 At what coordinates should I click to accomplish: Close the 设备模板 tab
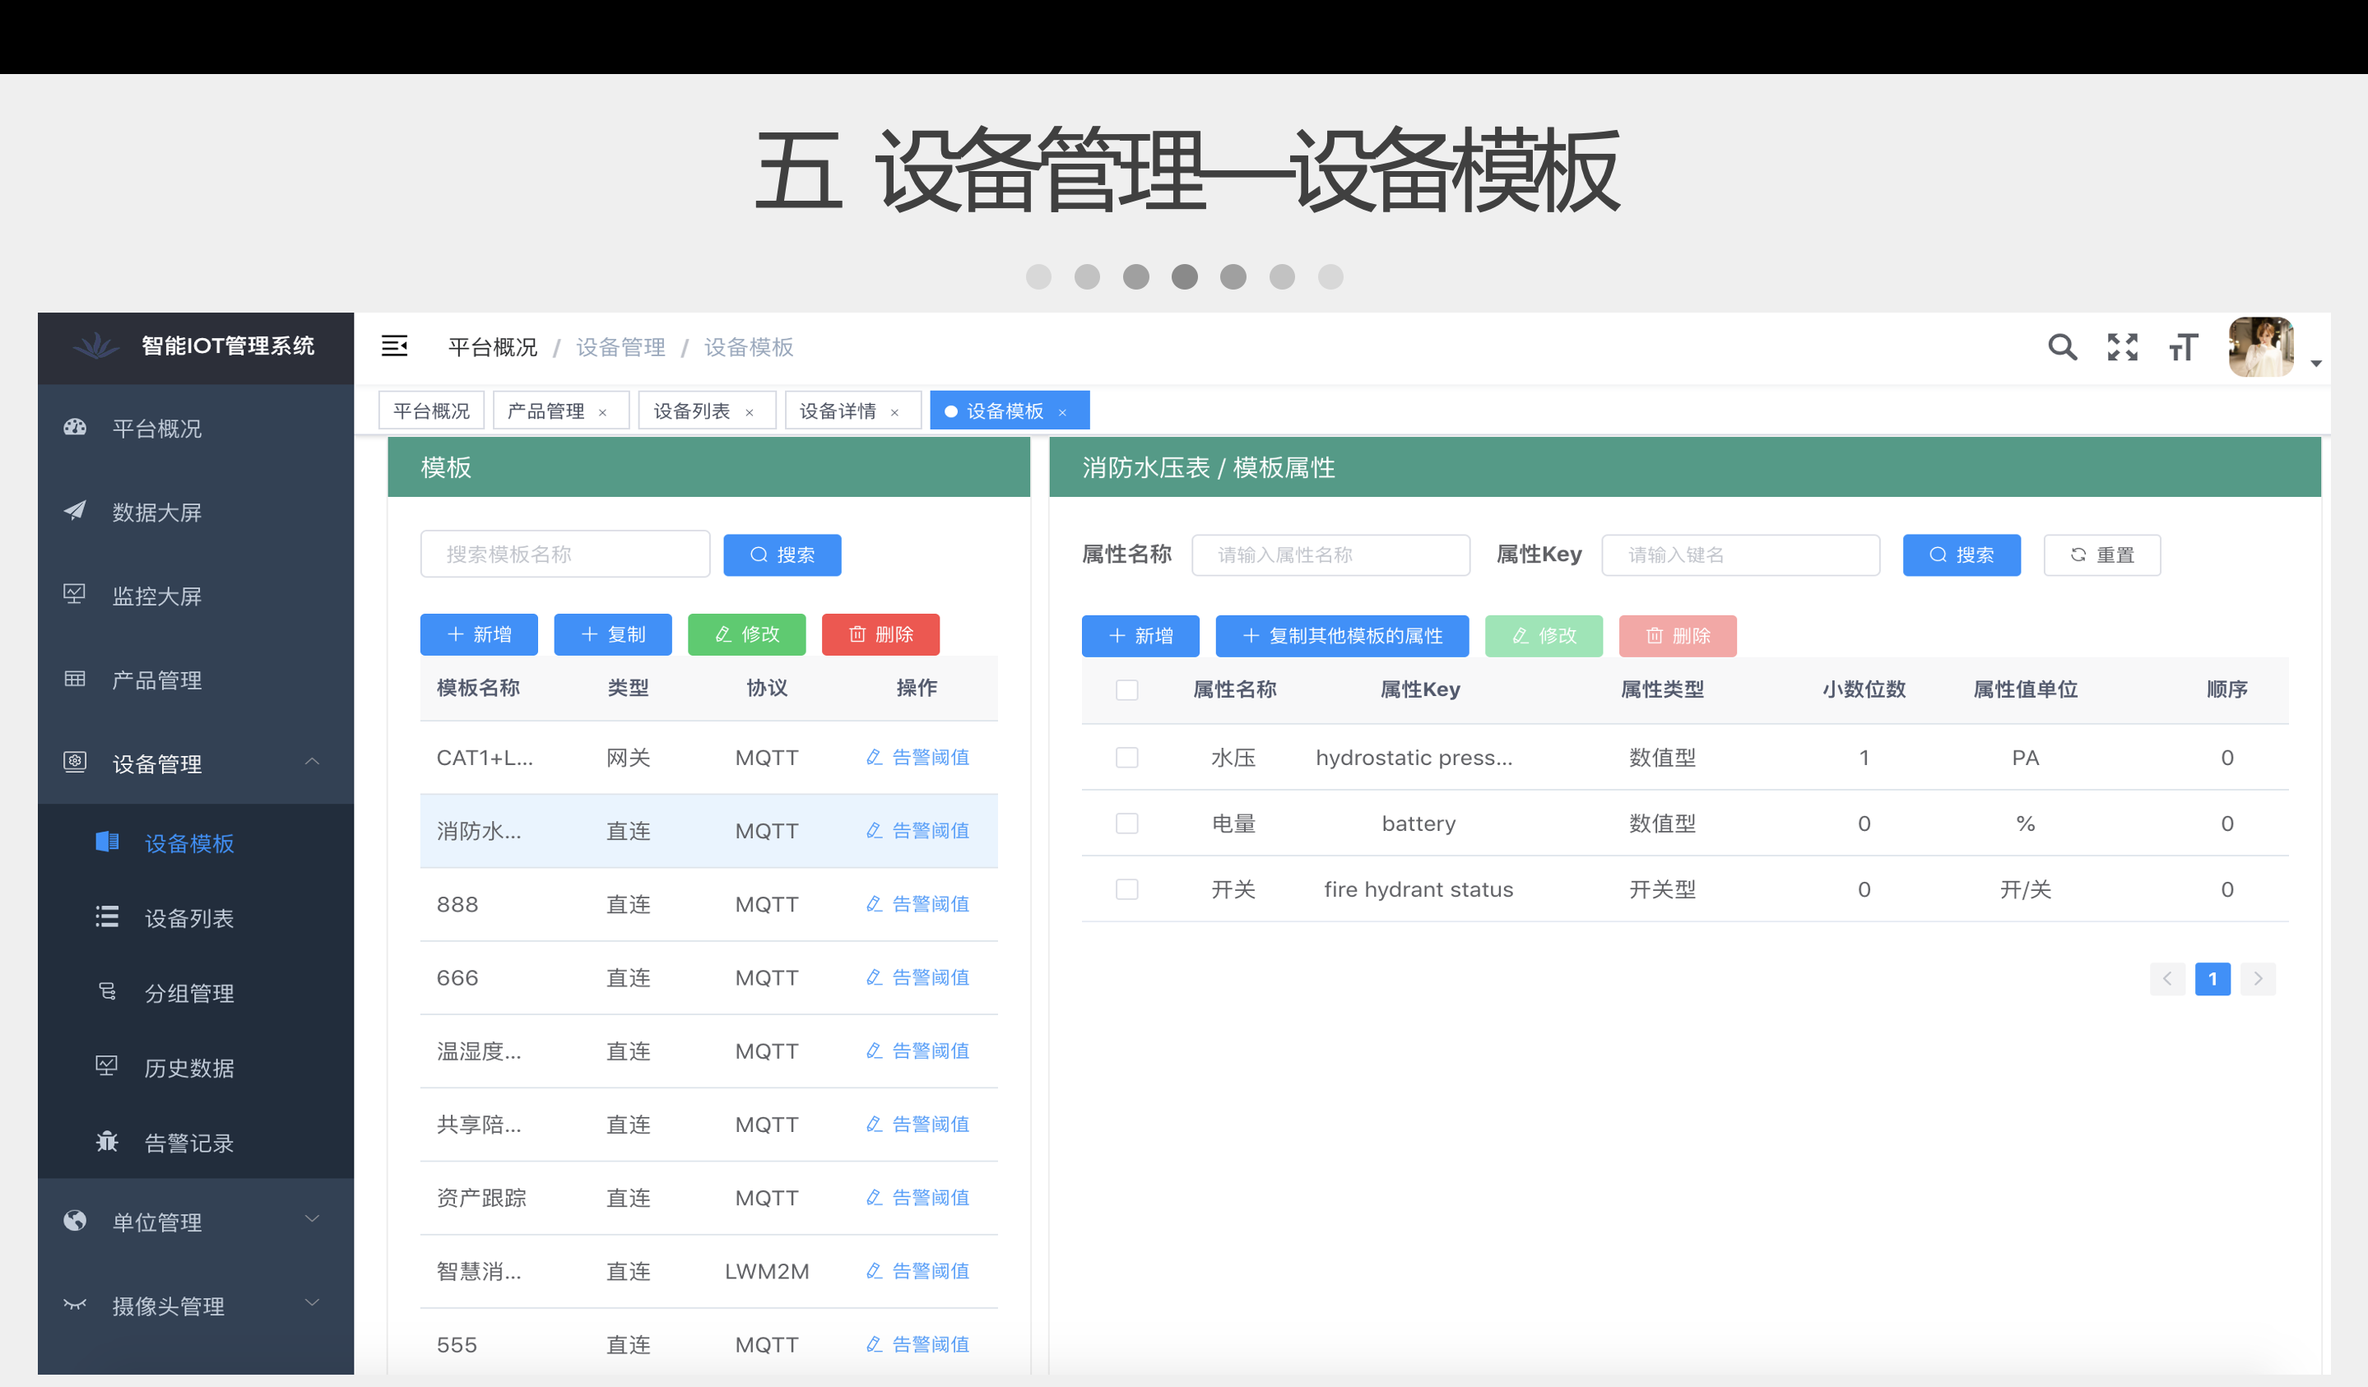1063,412
